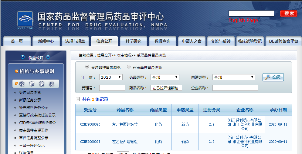Click the list icon next to record count

click(x=78, y=99)
